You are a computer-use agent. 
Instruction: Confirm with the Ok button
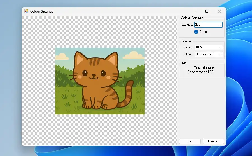190,141
